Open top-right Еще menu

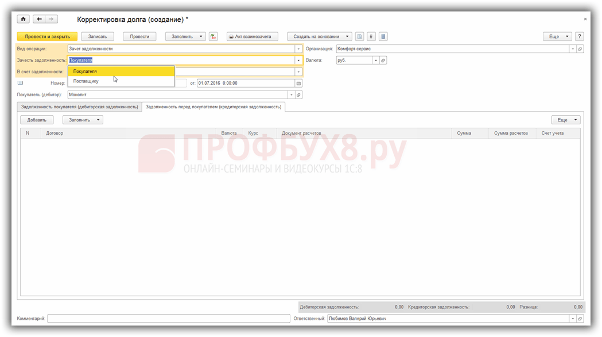557,37
